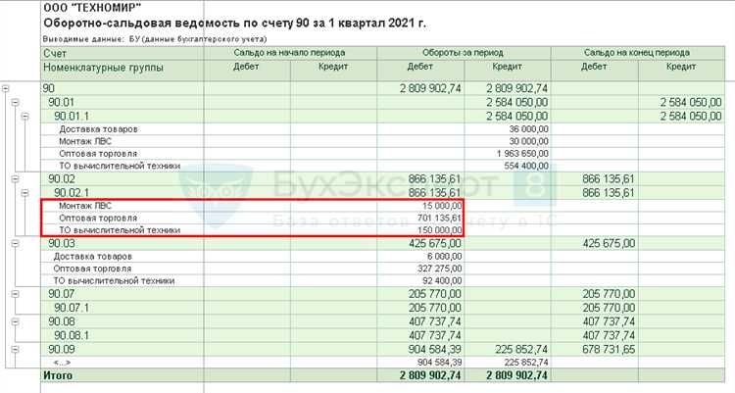Click credit turnover 225 852,74 in row 90.09
Viewport: 735px width, 393px height.
click(521, 349)
